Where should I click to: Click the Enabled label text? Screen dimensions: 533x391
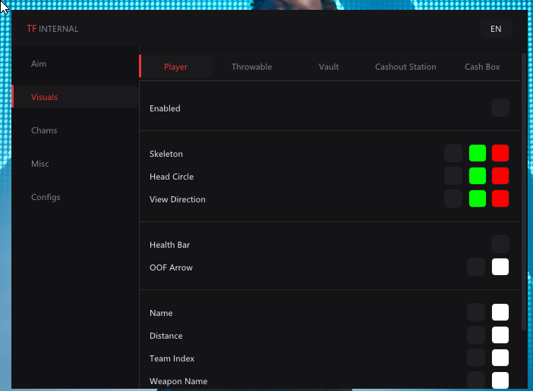click(x=165, y=108)
